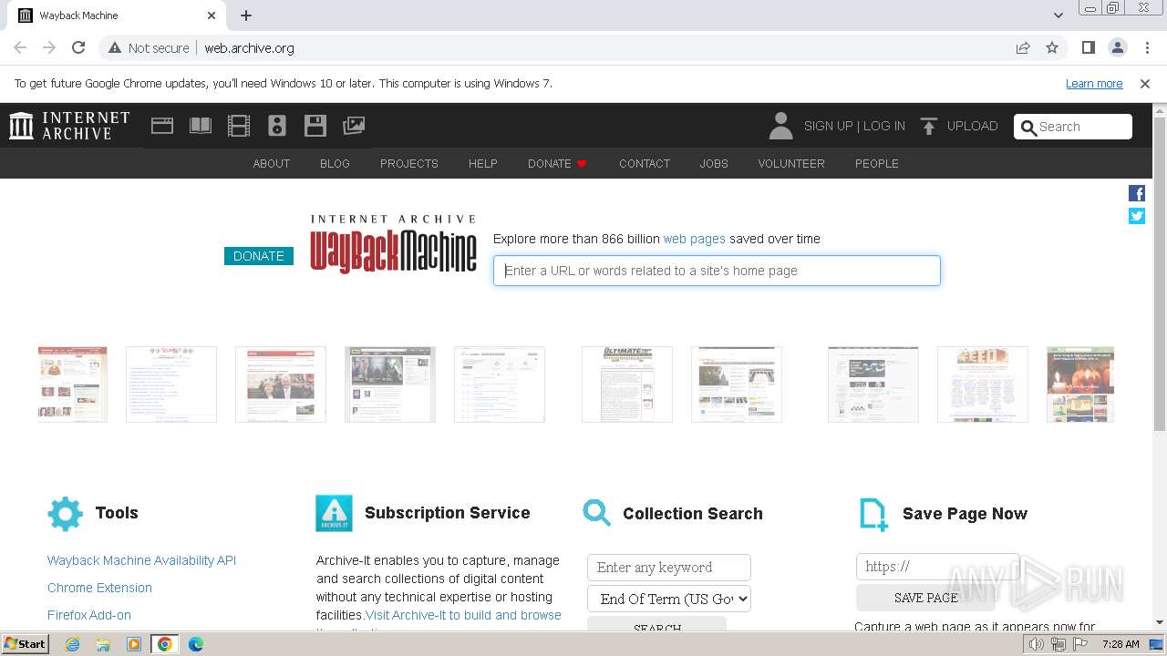Follow the web pages link

click(x=695, y=239)
